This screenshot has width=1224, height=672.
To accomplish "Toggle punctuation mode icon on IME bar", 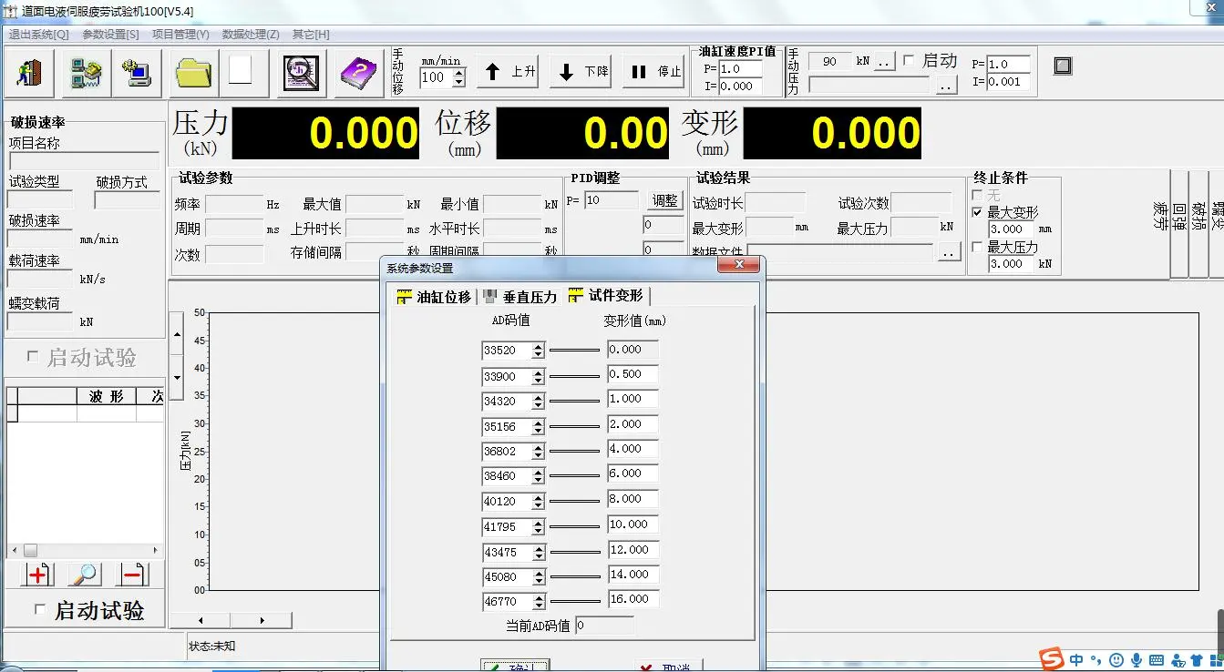I will tap(1096, 660).
